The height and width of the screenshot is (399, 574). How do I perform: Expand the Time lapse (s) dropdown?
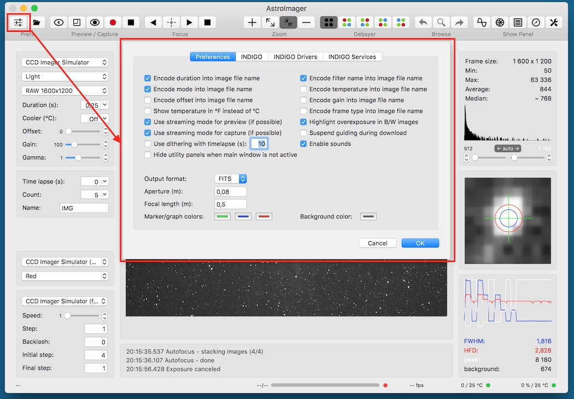point(105,181)
